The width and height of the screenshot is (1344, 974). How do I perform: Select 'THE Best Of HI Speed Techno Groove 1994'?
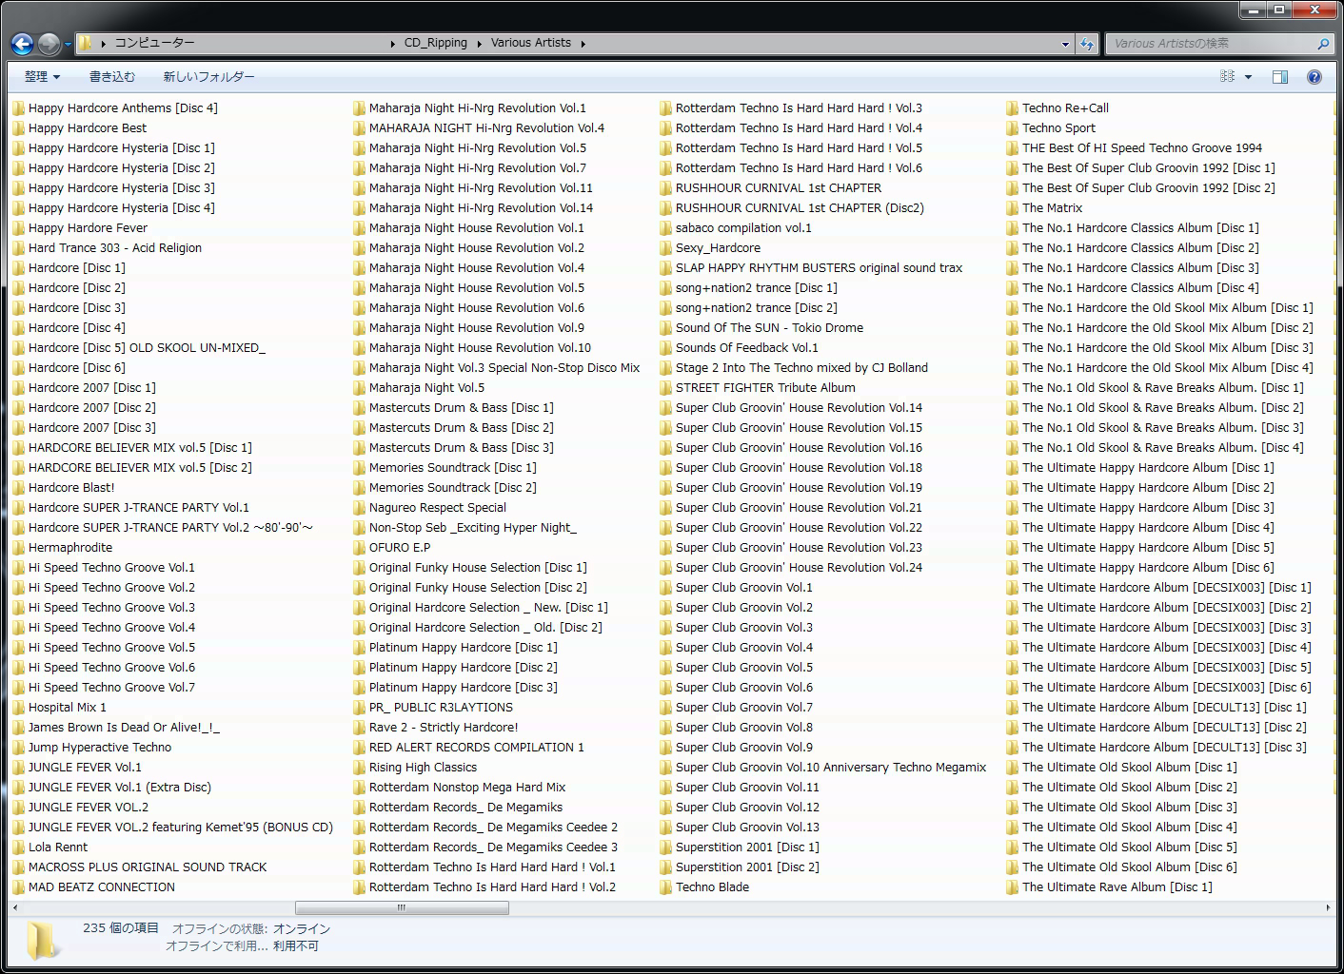[1142, 148]
